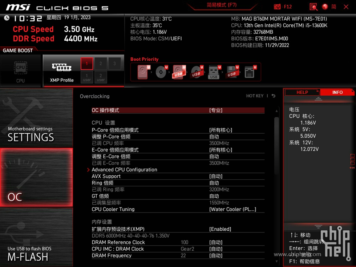Select the network boot device icon
The image size is (356, 267).
250,72
